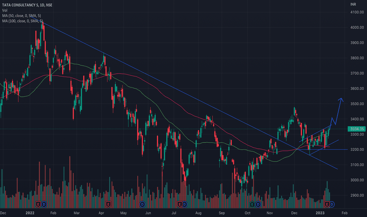Click the dividend D marker in January 2022
Viewport: 367px width, 217px height.
point(44,204)
